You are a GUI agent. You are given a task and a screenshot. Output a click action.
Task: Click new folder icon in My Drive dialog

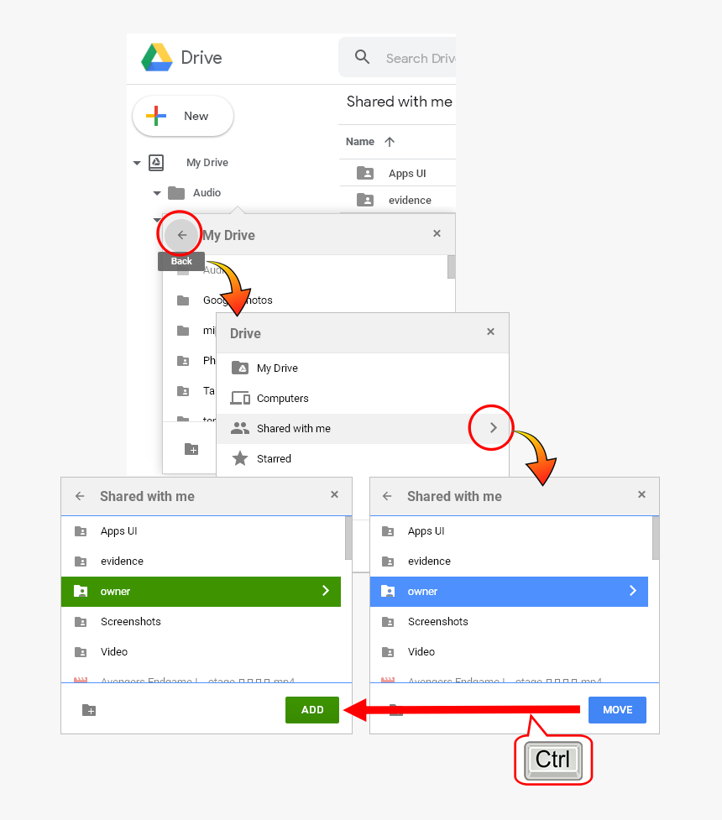coord(191,449)
